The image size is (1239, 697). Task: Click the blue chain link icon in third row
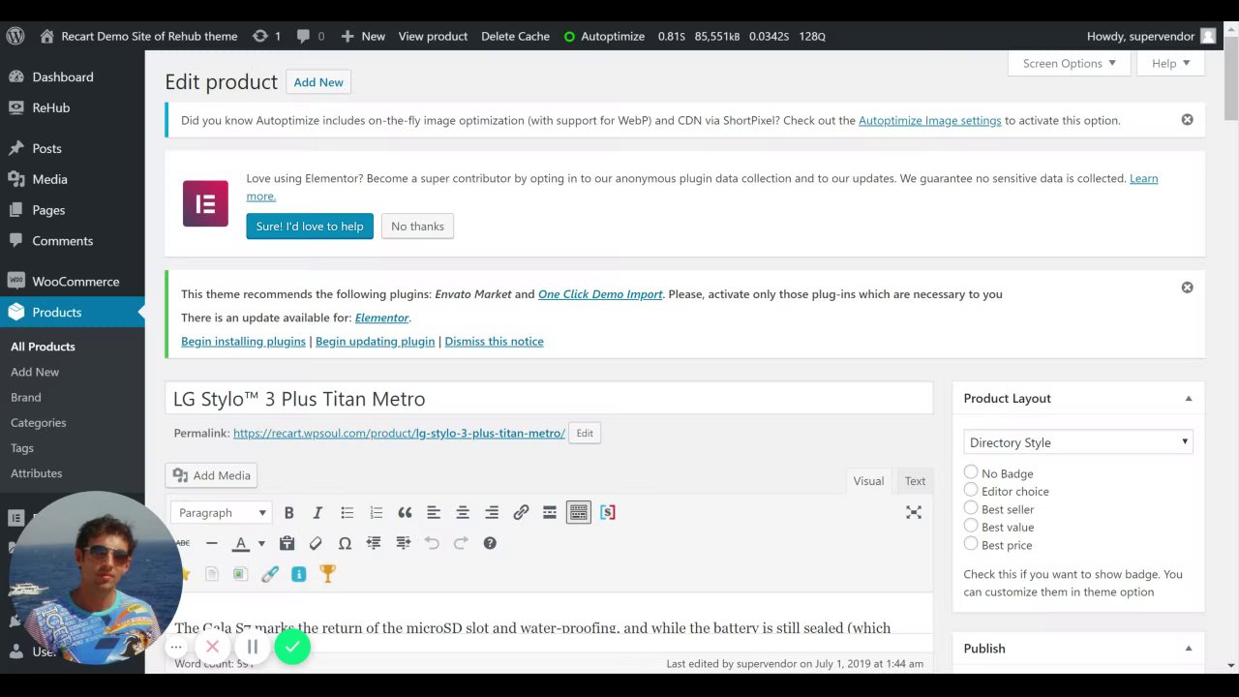pyautogui.click(x=270, y=574)
